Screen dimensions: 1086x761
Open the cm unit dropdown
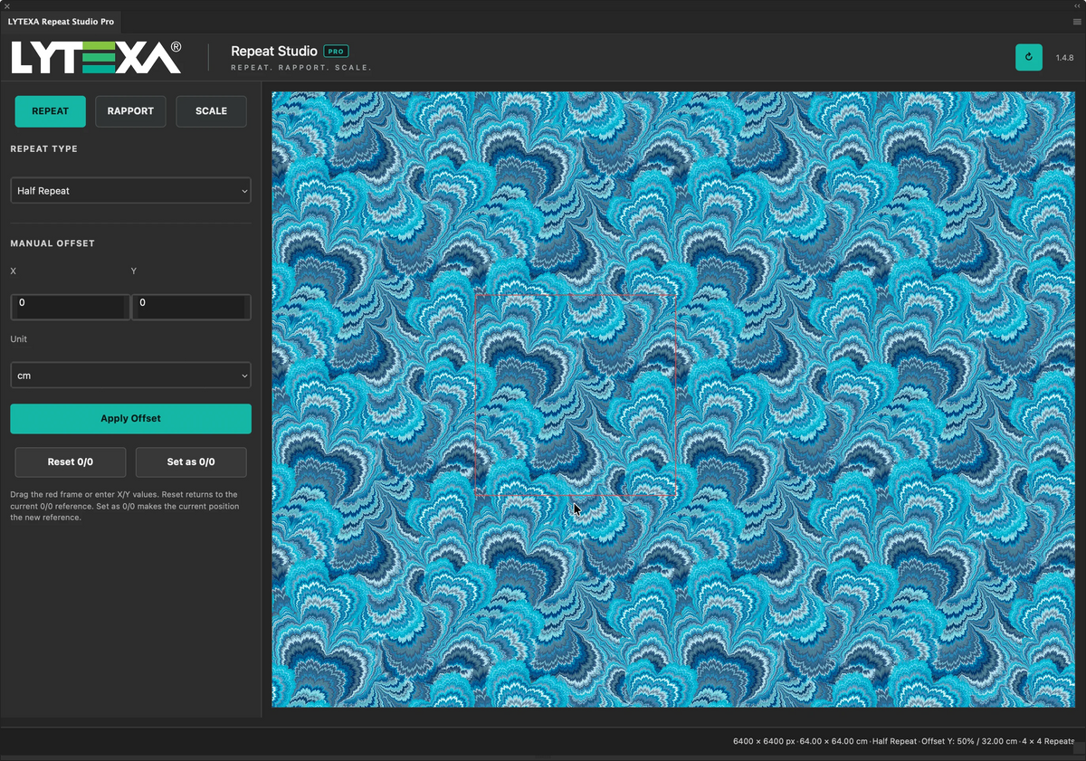(x=130, y=376)
